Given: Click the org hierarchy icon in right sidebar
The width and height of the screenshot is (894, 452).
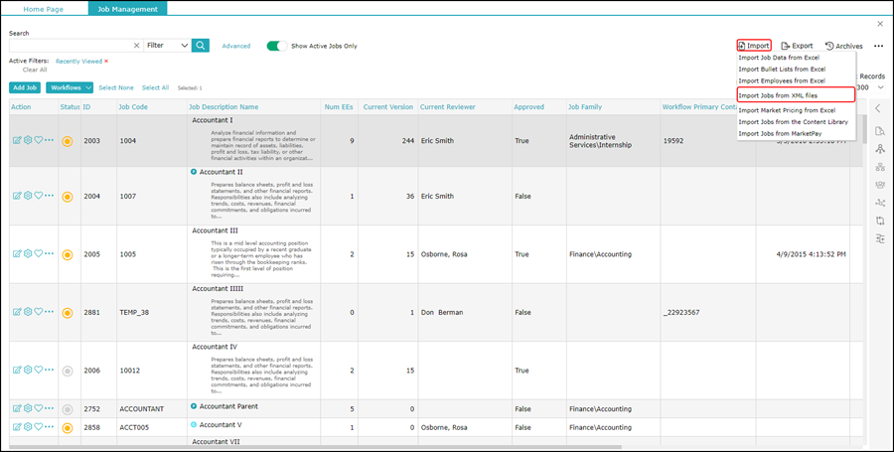Looking at the screenshot, I should [880, 167].
